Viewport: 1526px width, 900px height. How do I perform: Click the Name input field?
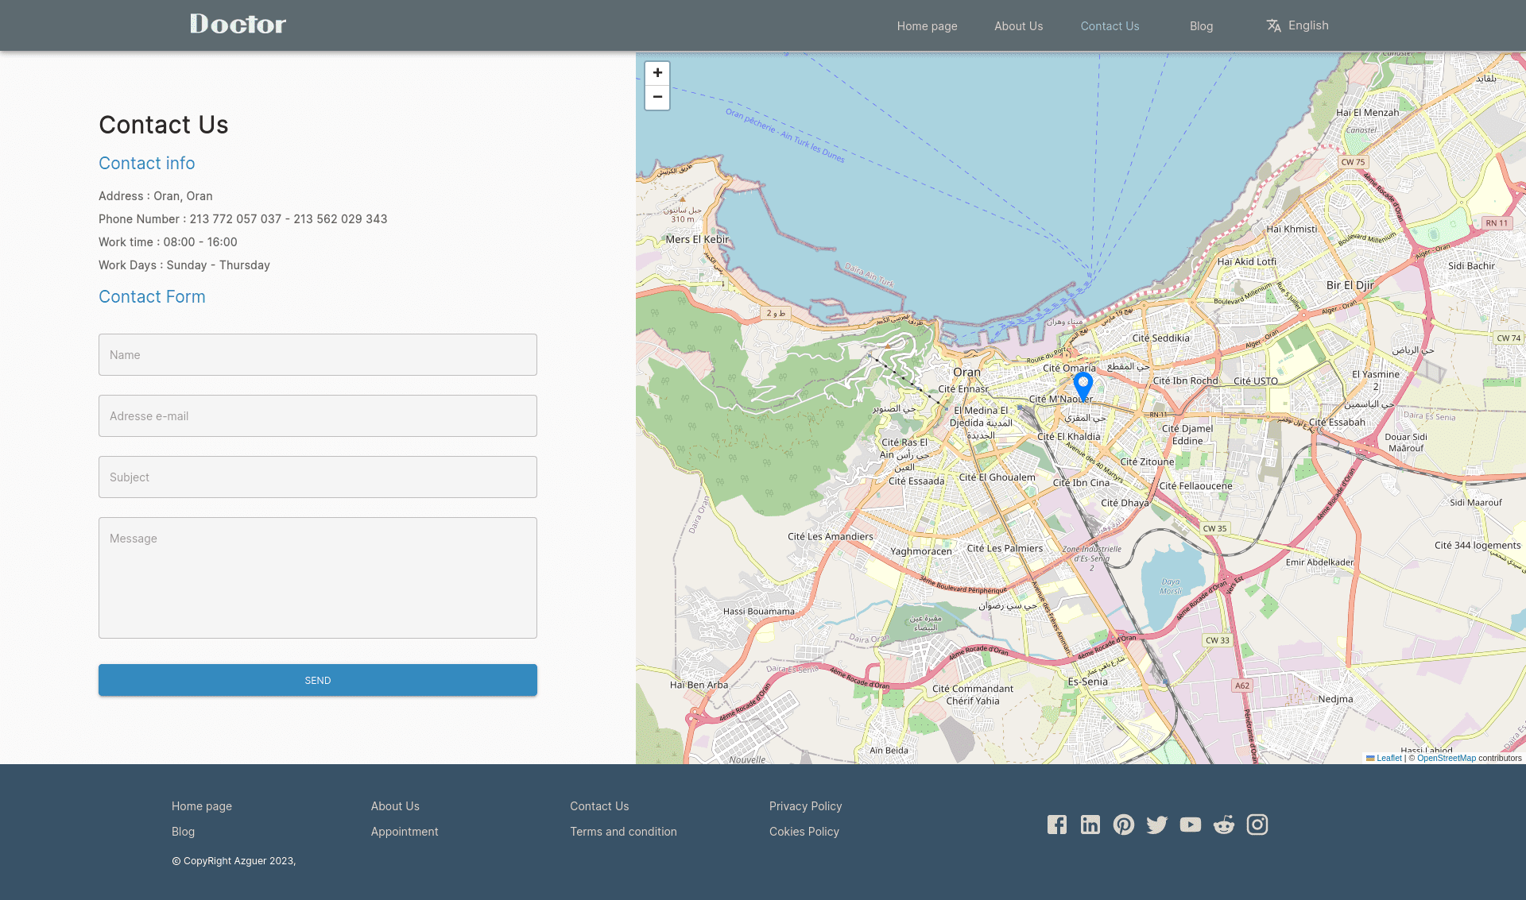(318, 354)
